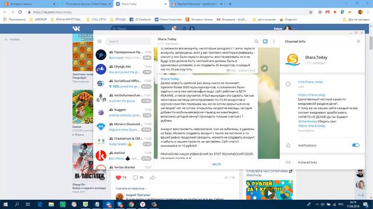The width and height of the screenshot is (373, 209).
Task: Open the Creatanium chat
Action: (123, 141)
